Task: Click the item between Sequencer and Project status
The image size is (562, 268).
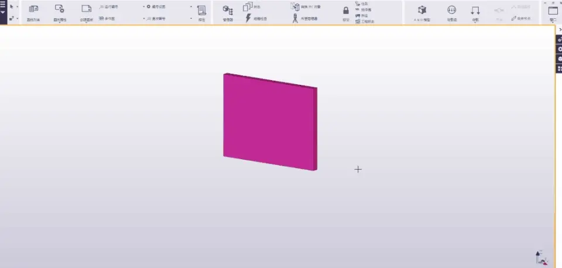Action: 362,16
